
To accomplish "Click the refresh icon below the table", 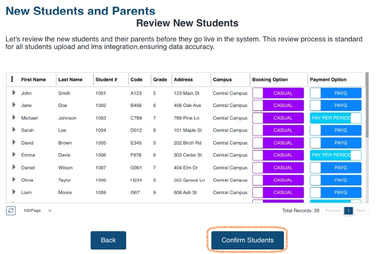I will pos(11,210).
